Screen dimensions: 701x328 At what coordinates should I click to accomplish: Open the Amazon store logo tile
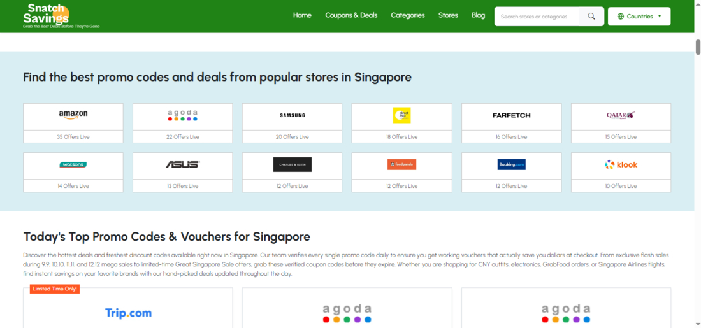pos(73,115)
